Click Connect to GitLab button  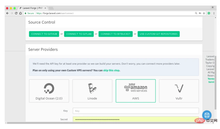coord(79,34)
